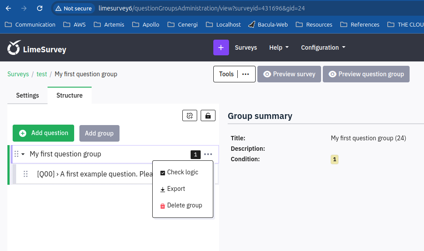Click the reload page icon
Image resolution: width=424 pixels, height=251 pixels.
[40, 8]
